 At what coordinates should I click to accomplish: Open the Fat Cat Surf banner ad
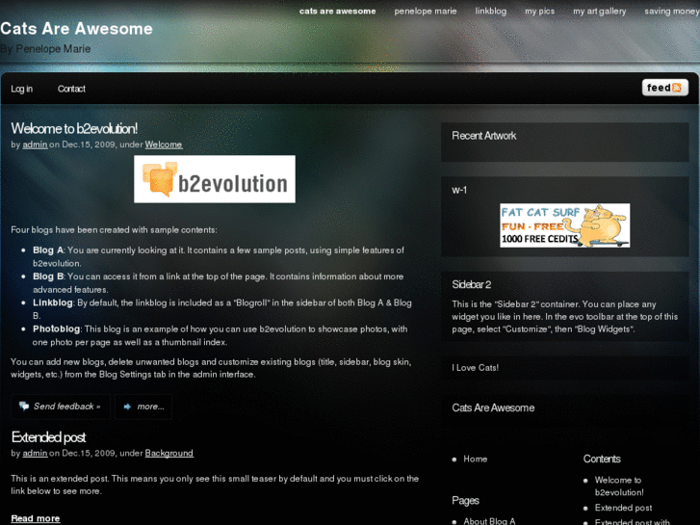click(565, 225)
